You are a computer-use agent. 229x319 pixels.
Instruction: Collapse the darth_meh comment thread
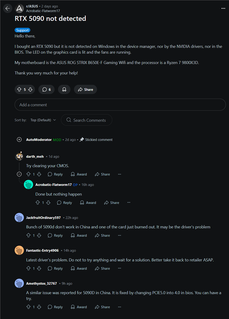coord(19,174)
